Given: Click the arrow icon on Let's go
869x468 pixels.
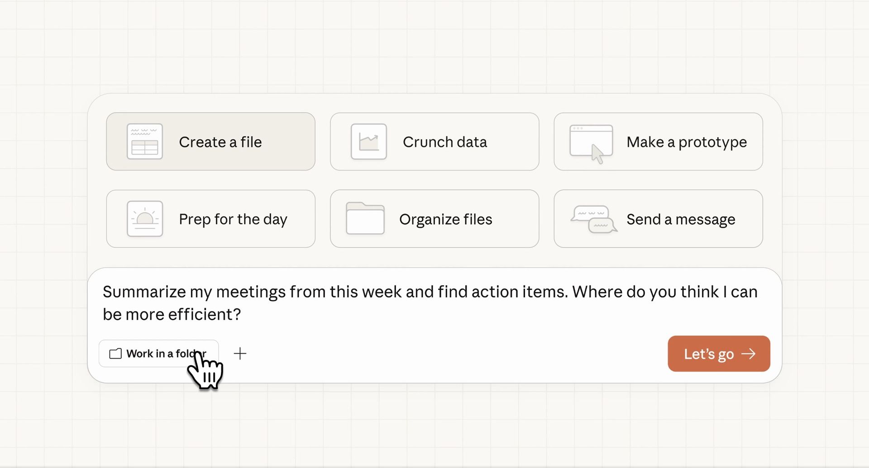Looking at the screenshot, I should pos(749,354).
